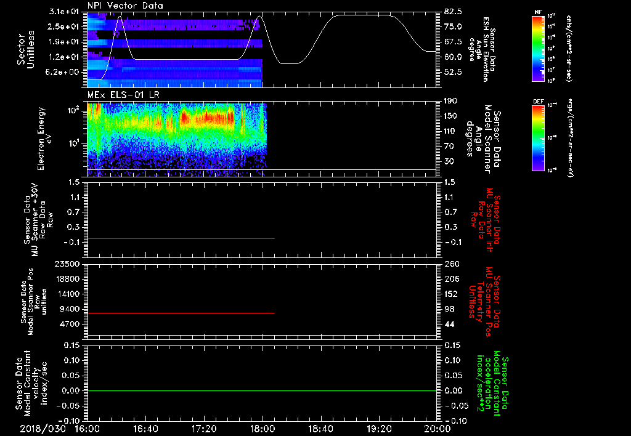631x436 pixels.
Task: Click the DEF color scale bar
Action: (538, 138)
